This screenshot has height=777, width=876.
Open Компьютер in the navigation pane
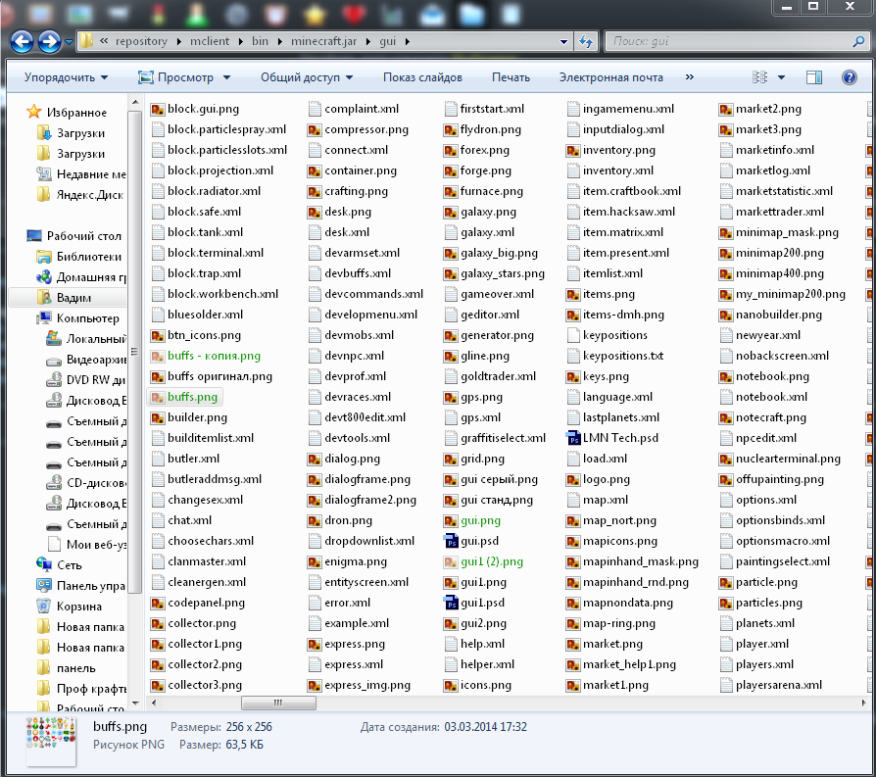tap(87, 317)
